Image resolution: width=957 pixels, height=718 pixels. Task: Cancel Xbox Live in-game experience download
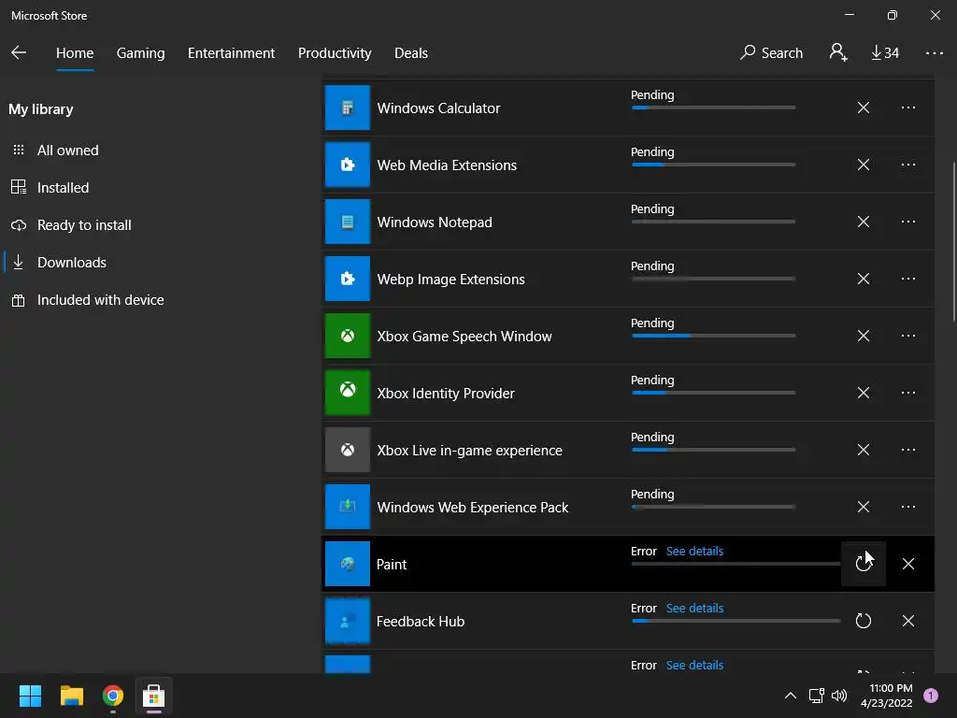[863, 450]
